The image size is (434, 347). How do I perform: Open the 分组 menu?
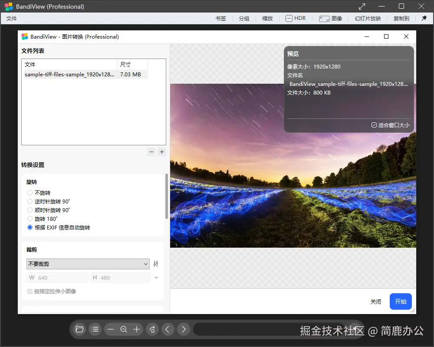tap(244, 19)
